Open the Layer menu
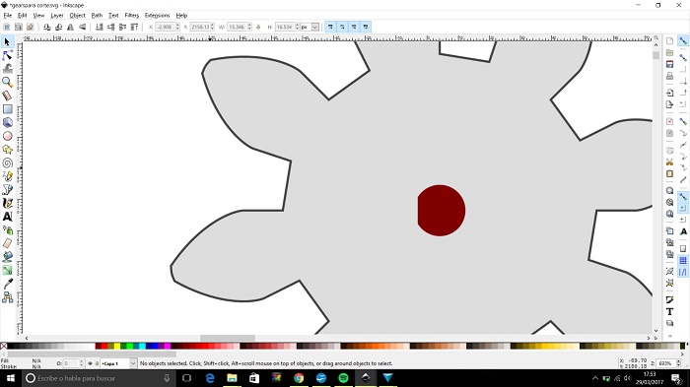The height and width of the screenshot is (387, 690). (57, 16)
